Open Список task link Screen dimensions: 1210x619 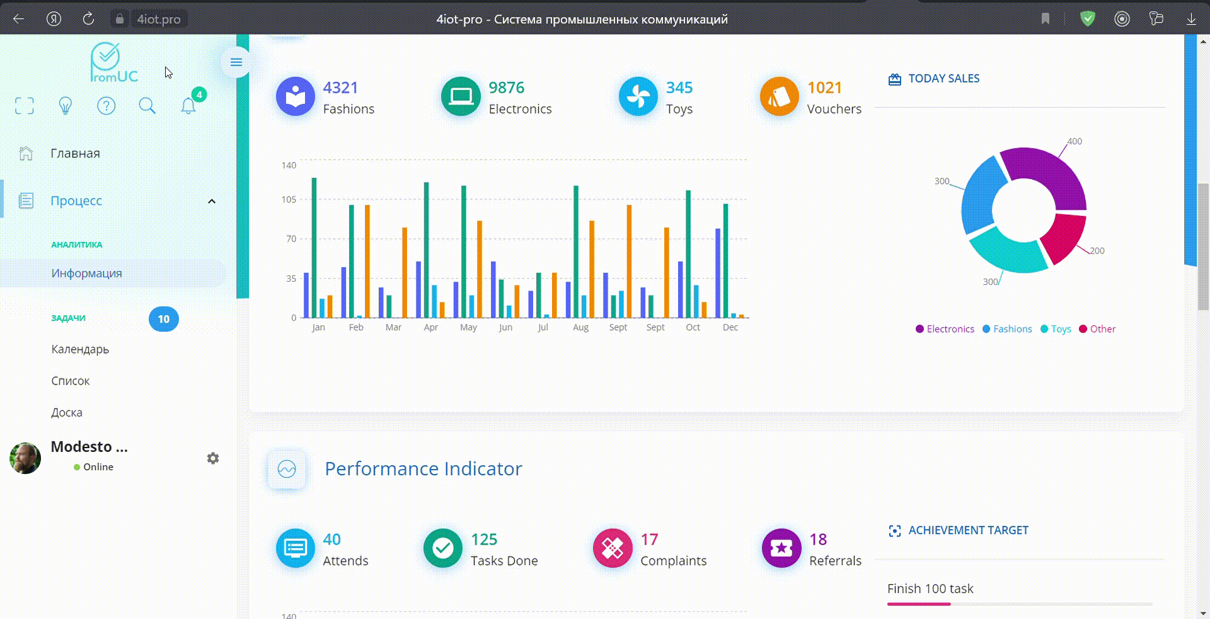coord(71,381)
